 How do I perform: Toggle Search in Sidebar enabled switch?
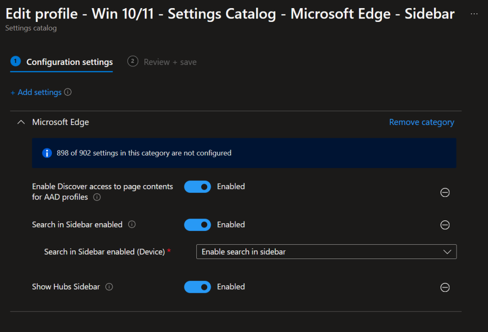click(197, 225)
